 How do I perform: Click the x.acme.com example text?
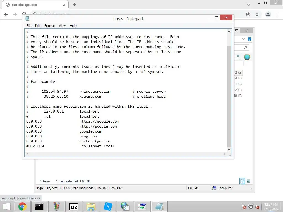click(x=90, y=96)
